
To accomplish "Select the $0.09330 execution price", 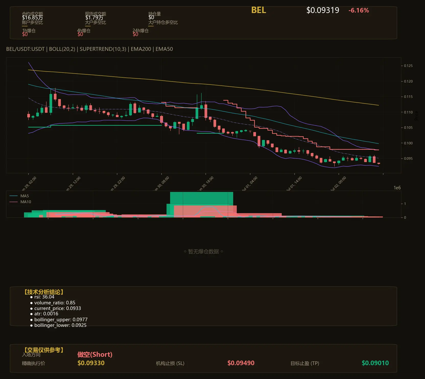I will coord(91,363).
